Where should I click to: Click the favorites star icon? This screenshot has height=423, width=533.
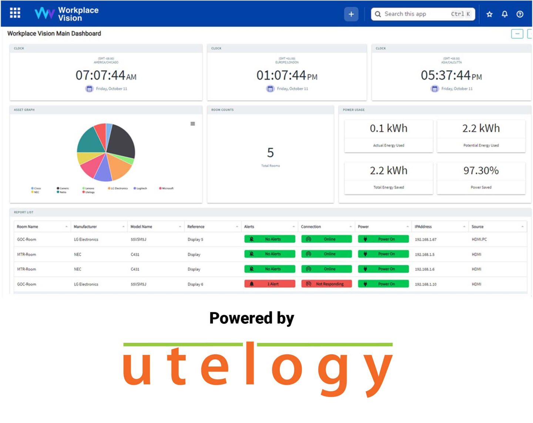point(489,14)
